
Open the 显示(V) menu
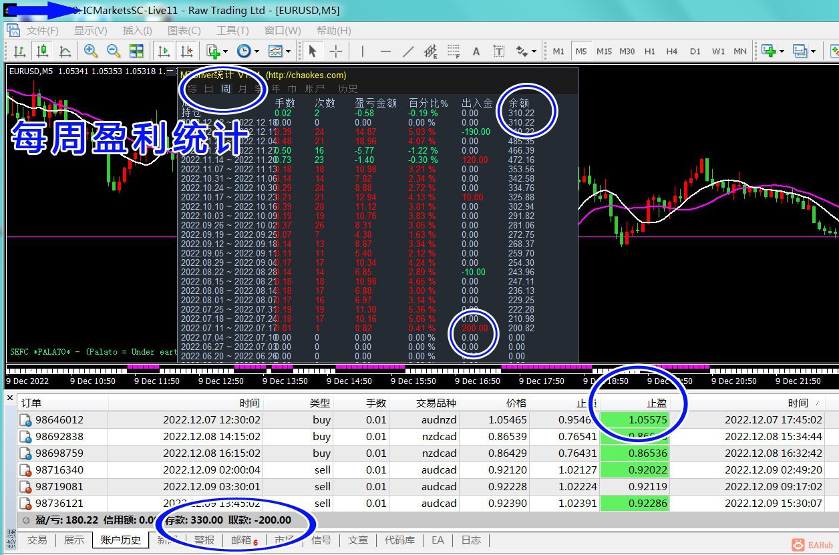coord(90,31)
